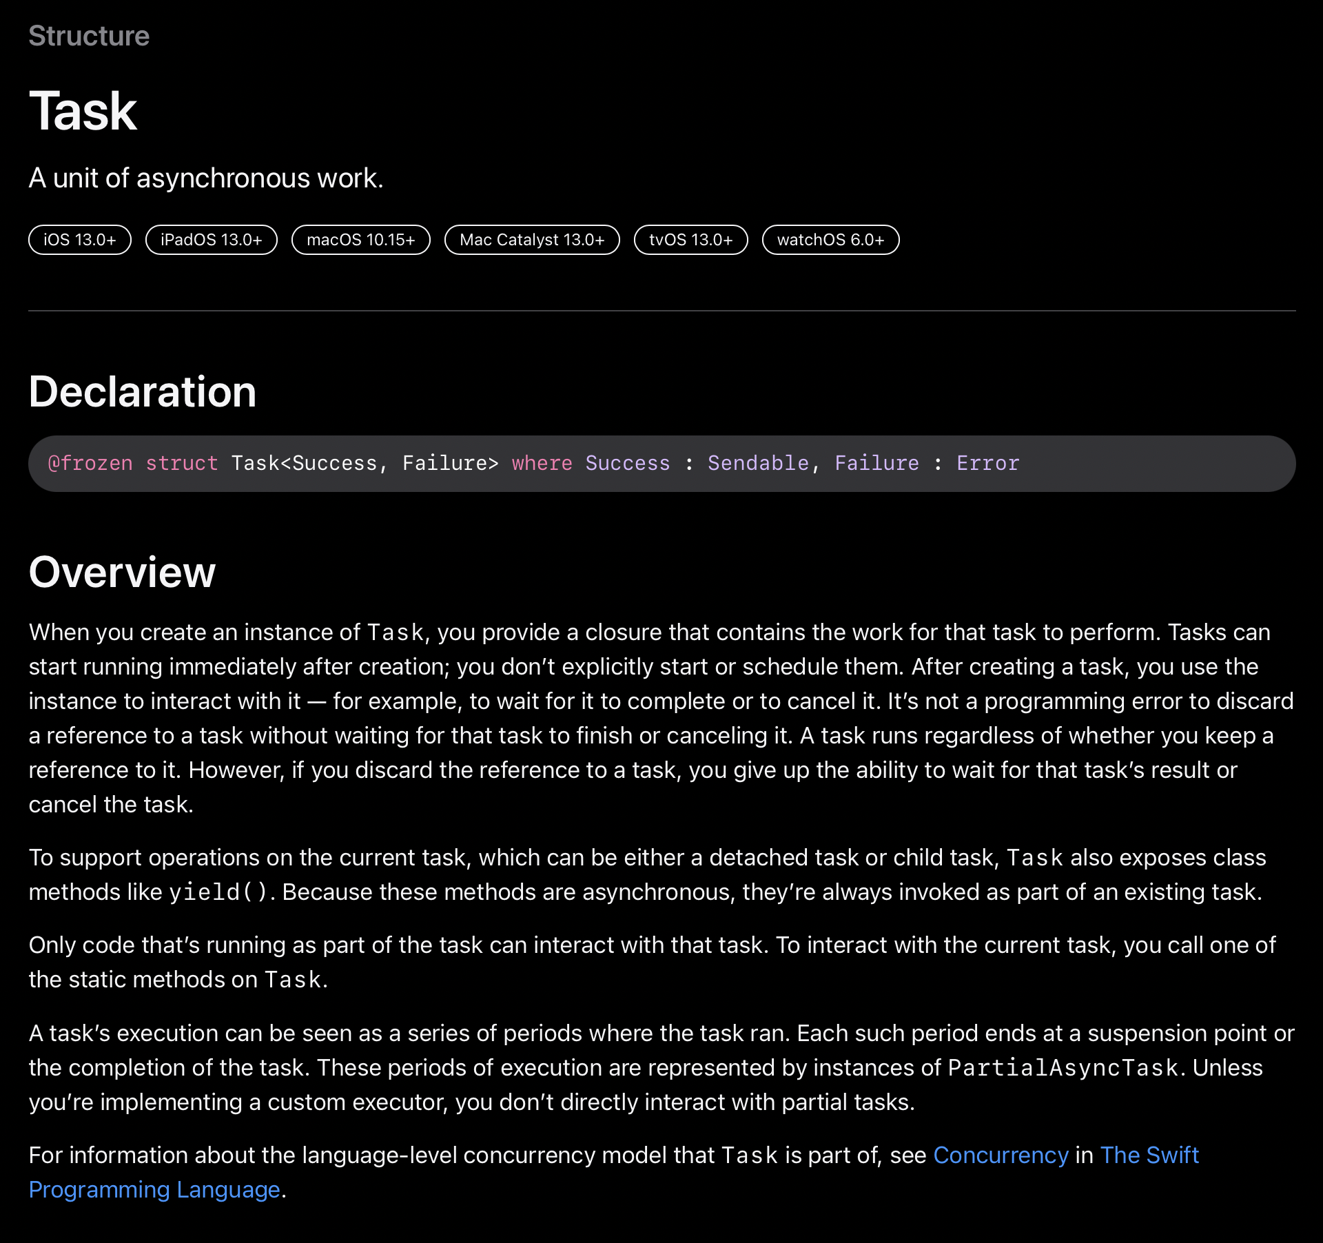Image resolution: width=1323 pixels, height=1243 pixels.
Task: Click the iPadOS 13.0+ availability badge
Action: [x=211, y=240]
